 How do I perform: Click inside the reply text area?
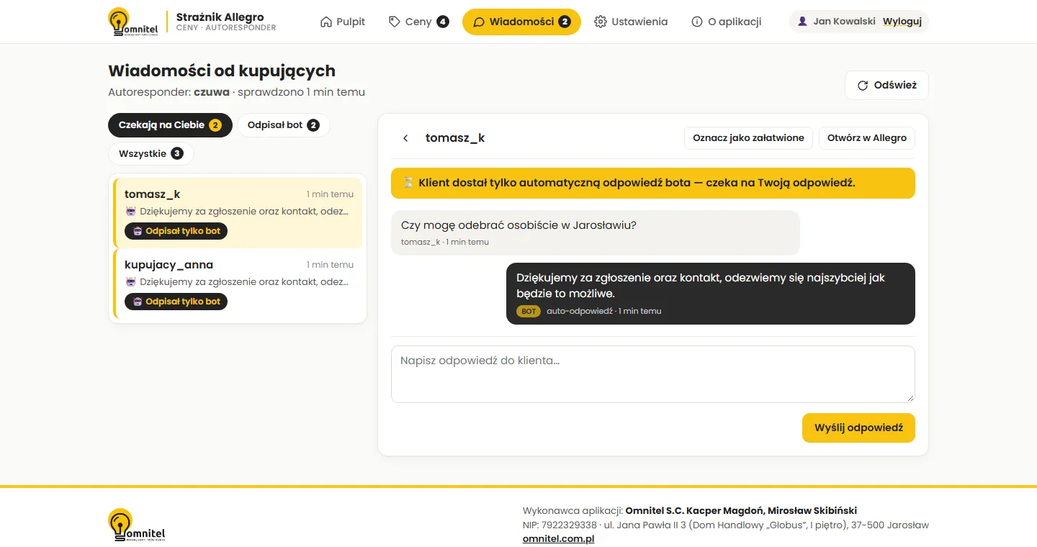(x=653, y=374)
